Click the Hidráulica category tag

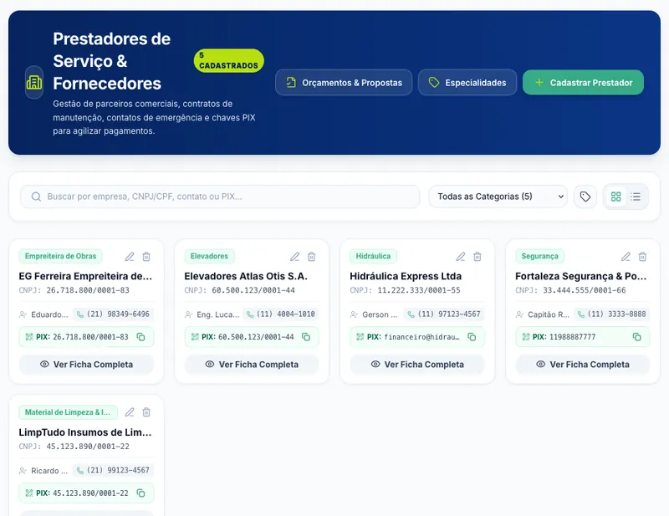373,256
